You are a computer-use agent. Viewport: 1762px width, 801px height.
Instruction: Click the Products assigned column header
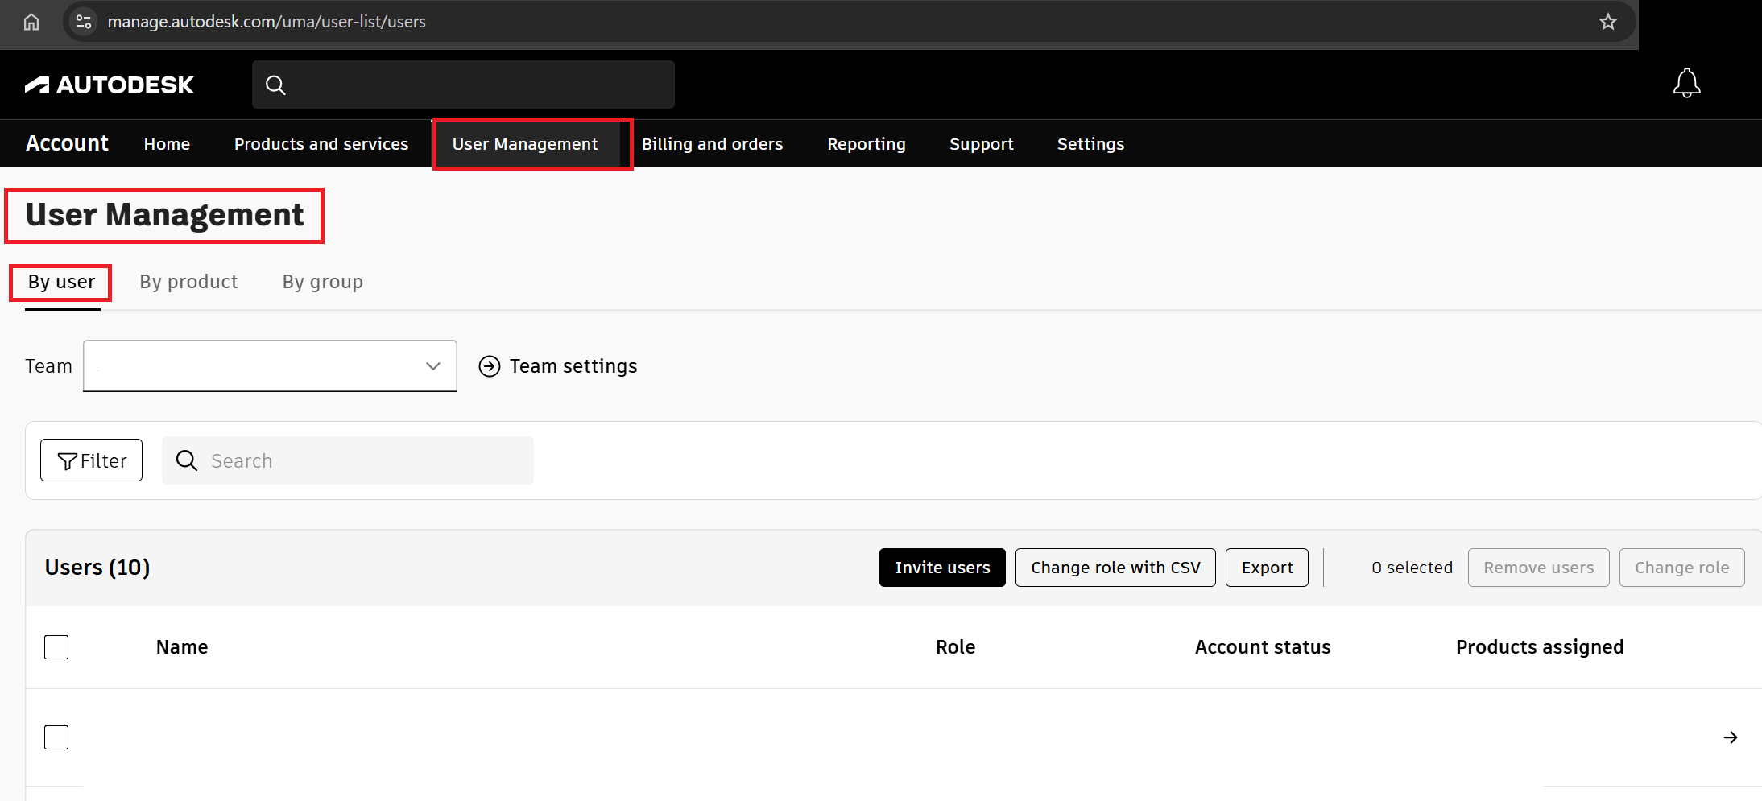[1539, 647]
